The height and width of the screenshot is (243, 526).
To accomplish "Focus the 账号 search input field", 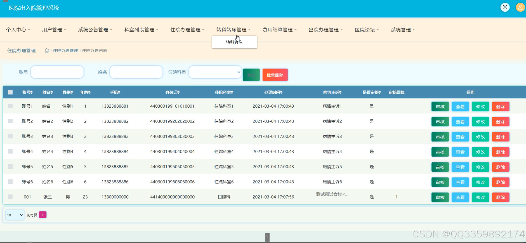I will (x=57, y=72).
